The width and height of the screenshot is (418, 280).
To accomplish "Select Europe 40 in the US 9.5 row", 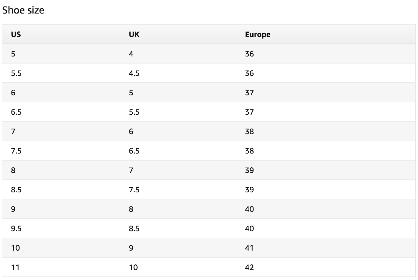I will pyautogui.click(x=249, y=229).
